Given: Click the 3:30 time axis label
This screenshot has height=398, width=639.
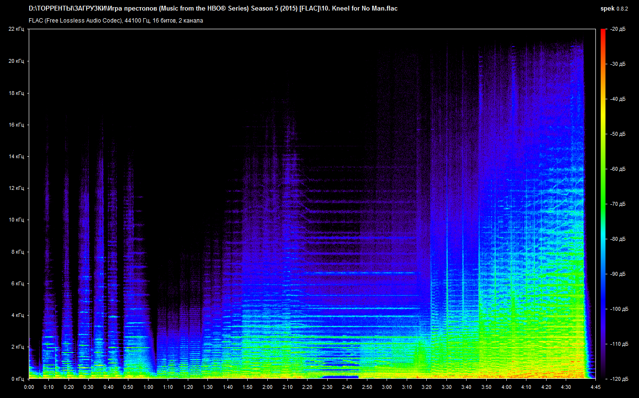Looking at the screenshot, I should [446, 387].
